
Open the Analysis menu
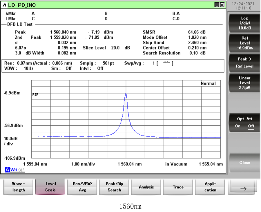[x=146, y=187]
